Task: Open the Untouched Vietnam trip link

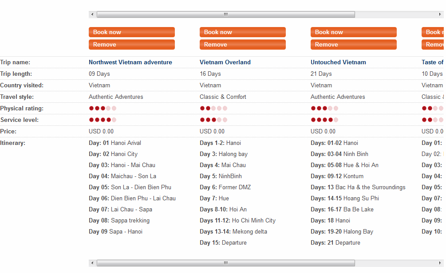Action: tap(338, 62)
